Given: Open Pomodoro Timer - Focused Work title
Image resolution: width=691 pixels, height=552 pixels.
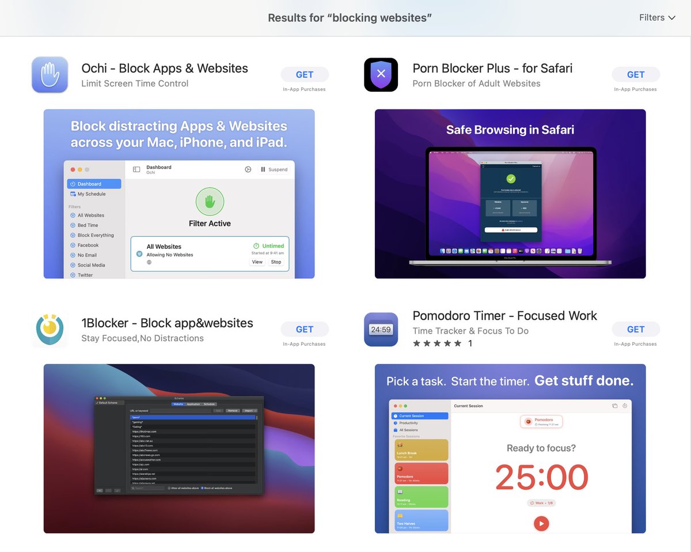Looking at the screenshot, I should [505, 316].
